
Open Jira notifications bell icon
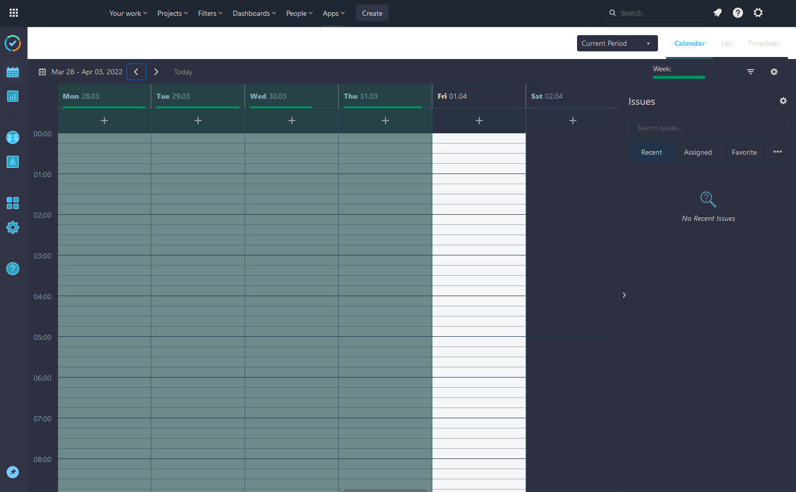tap(718, 13)
